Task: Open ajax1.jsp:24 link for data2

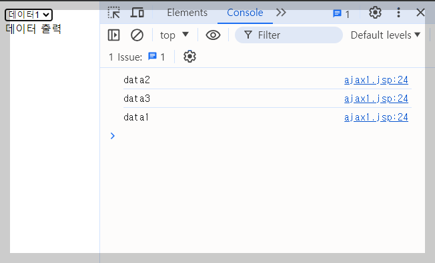Action: tap(376, 80)
